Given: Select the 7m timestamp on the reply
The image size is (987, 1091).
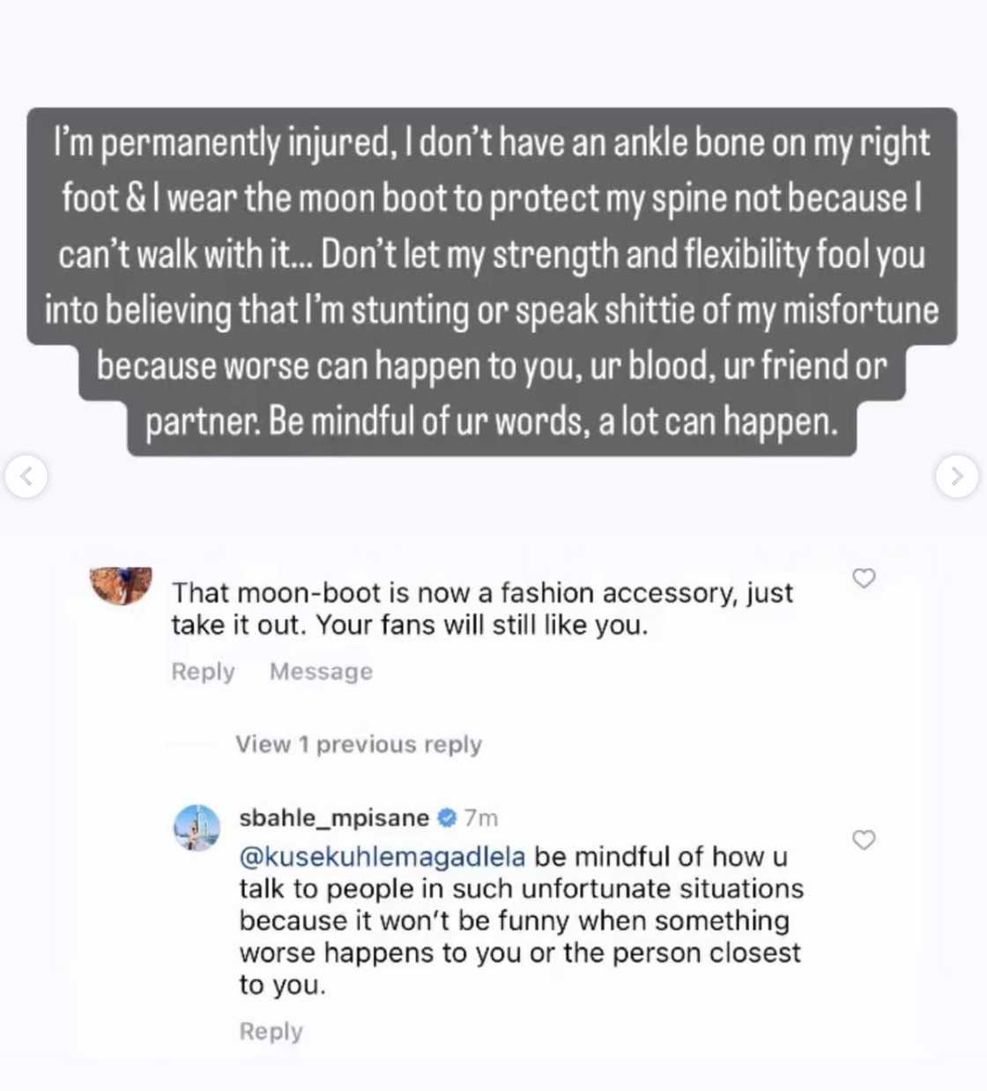Looking at the screenshot, I should 480,818.
